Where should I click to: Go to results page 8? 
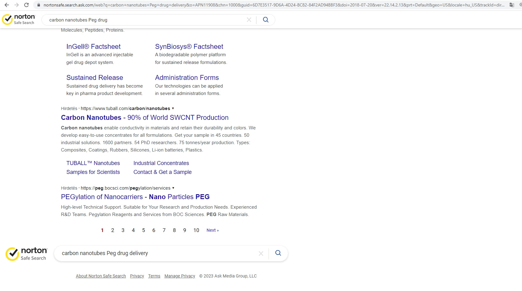click(x=174, y=230)
